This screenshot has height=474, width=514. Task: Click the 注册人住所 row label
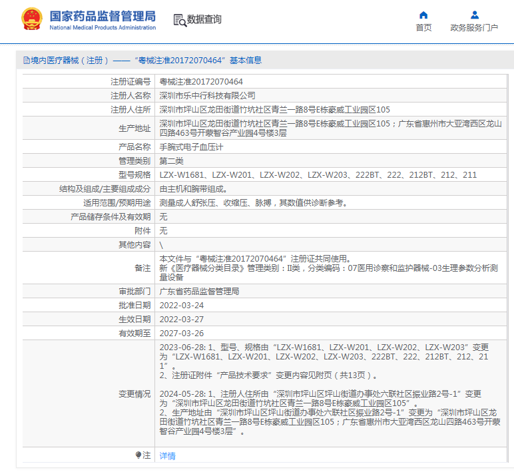pyautogui.click(x=130, y=109)
